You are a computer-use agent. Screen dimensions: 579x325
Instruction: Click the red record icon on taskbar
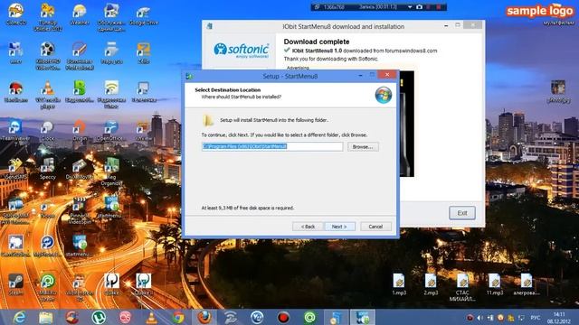(283, 317)
